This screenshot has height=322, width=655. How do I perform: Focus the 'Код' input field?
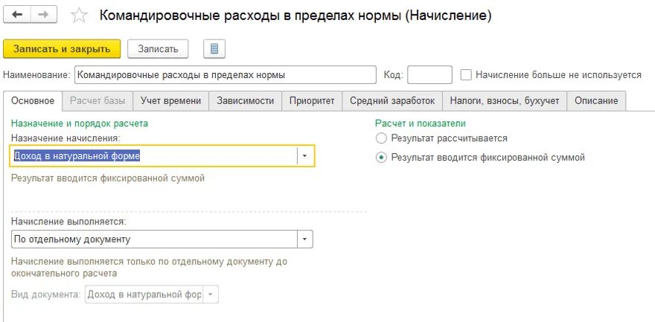pyautogui.click(x=429, y=75)
